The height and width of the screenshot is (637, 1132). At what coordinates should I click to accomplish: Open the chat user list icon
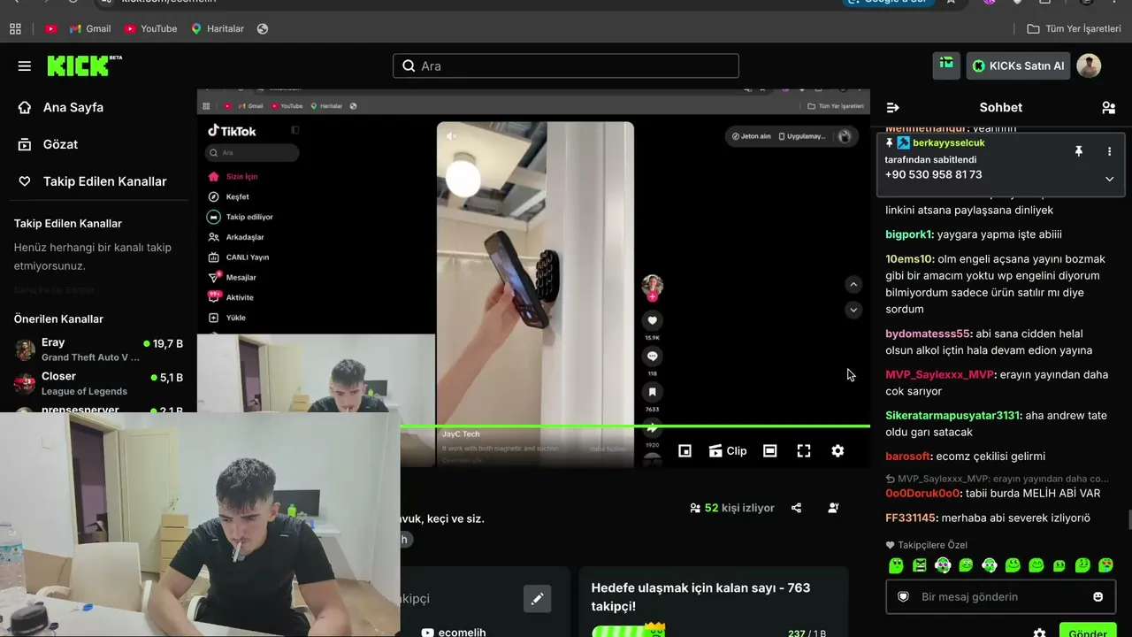click(1108, 107)
